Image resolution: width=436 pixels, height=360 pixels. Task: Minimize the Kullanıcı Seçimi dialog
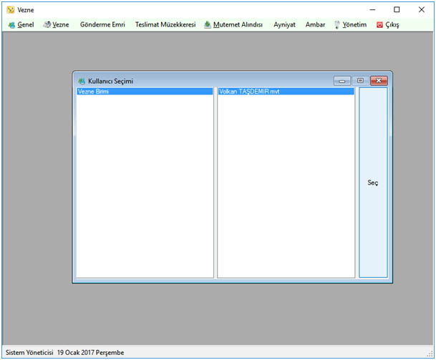point(342,81)
